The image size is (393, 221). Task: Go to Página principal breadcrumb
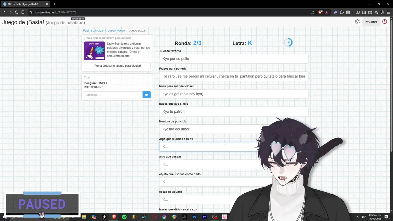pos(93,31)
